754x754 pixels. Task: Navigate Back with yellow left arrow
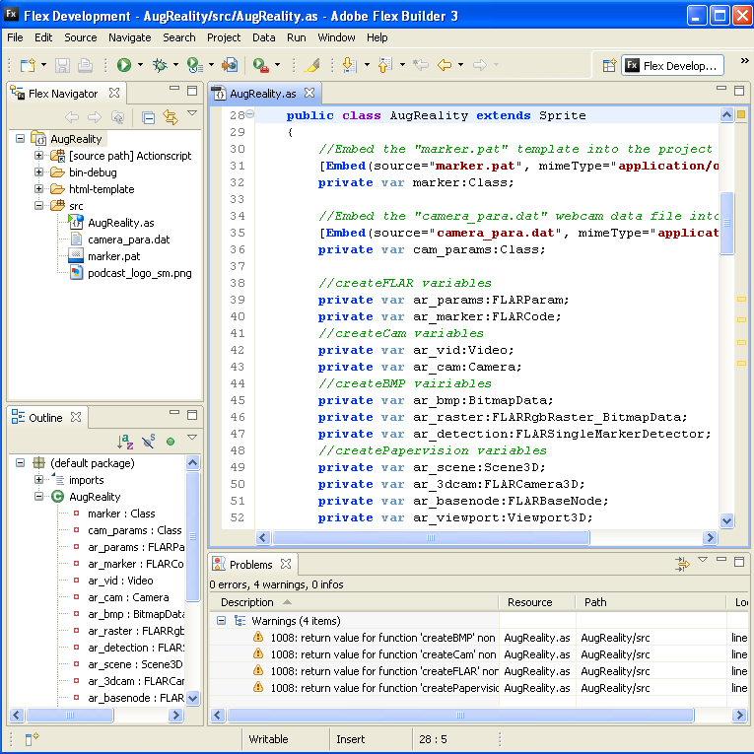(444, 64)
